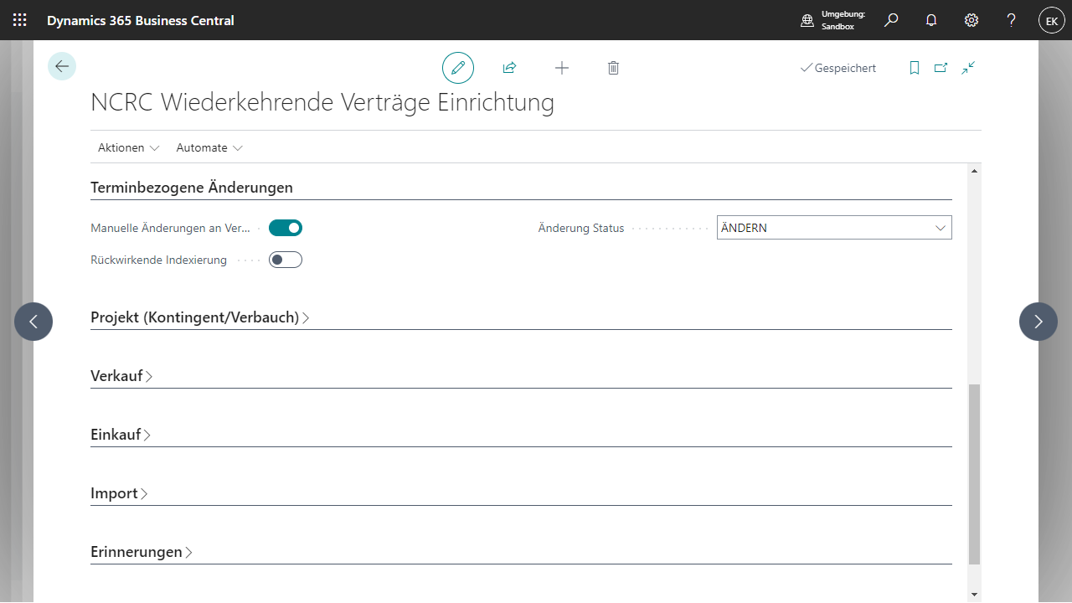
Task: Enable Rückwirkende Indexierung toggle
Action: point(286,260)
